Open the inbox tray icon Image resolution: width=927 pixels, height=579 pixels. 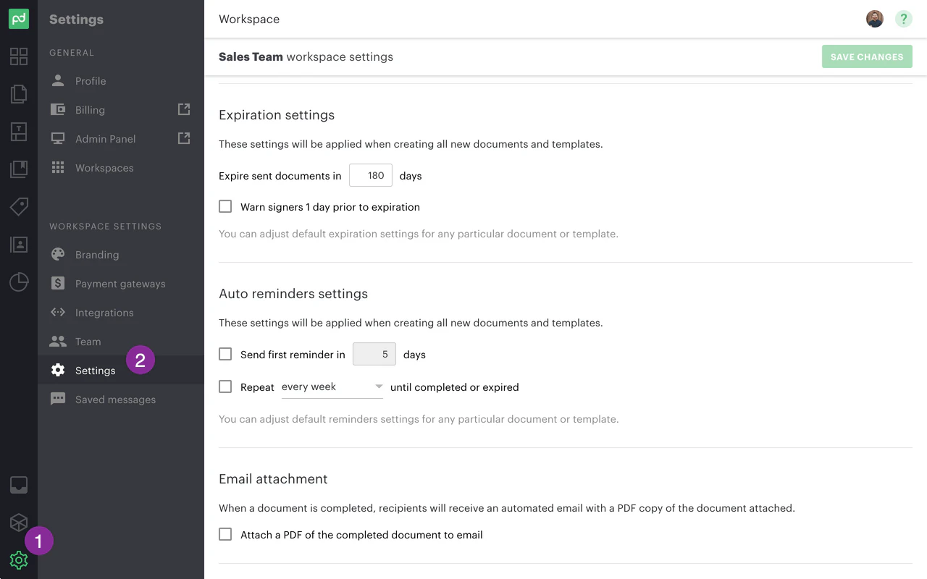pyautogui.click(x=19, y=485)
